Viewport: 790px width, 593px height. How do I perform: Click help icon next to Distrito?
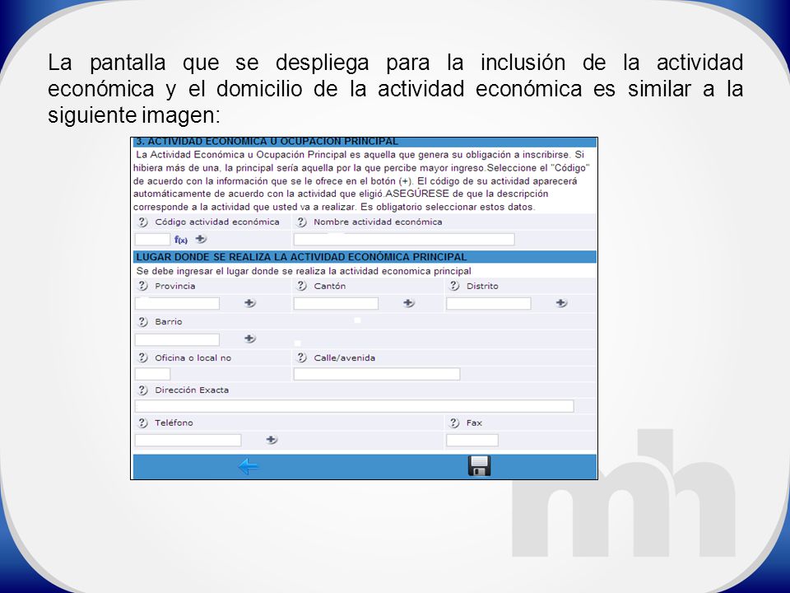(454, 286)
